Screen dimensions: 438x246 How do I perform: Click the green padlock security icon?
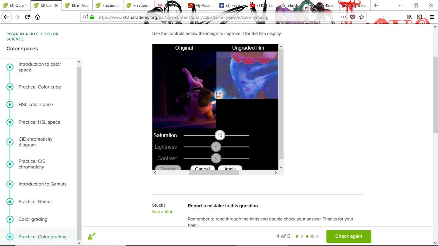pos(92,17)
